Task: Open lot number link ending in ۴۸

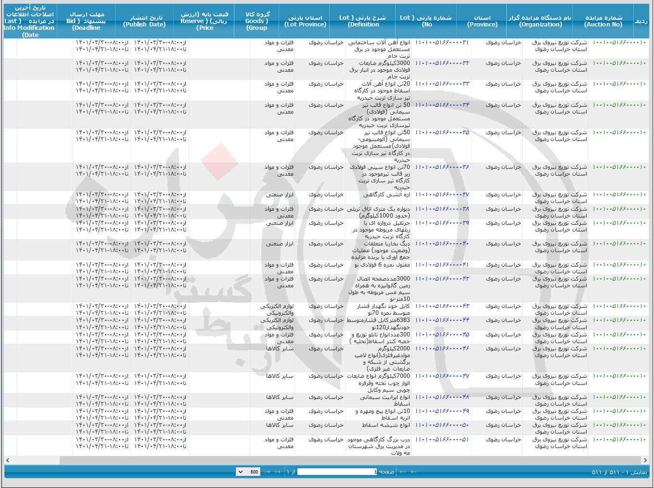Action: pyautogui.click(x=442, y=398)
